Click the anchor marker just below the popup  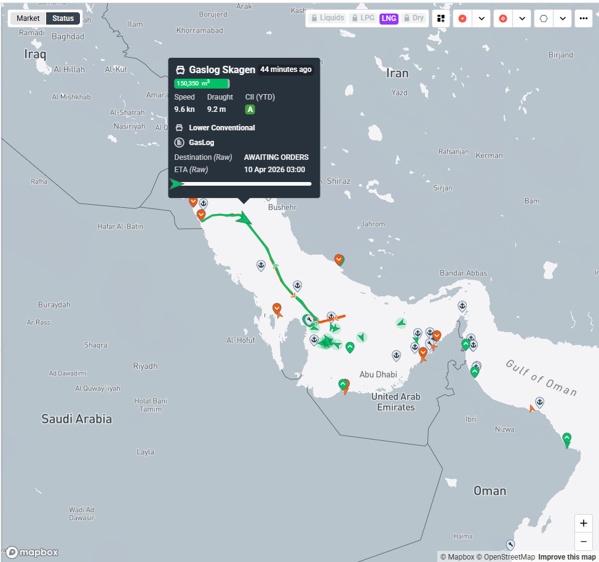point(204,203)
